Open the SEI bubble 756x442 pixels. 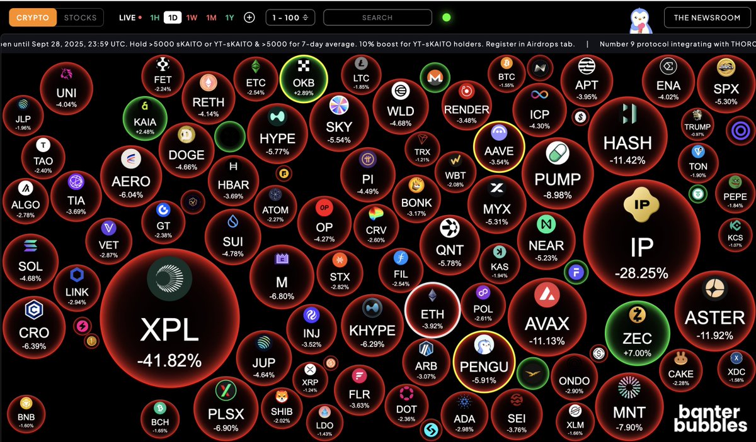tap(517, 414)
